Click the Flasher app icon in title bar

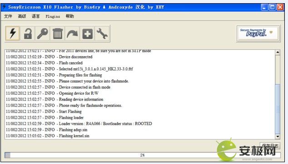pos(4,7)
